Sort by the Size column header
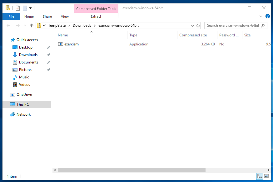273x182 pixels. coord(257,35)
